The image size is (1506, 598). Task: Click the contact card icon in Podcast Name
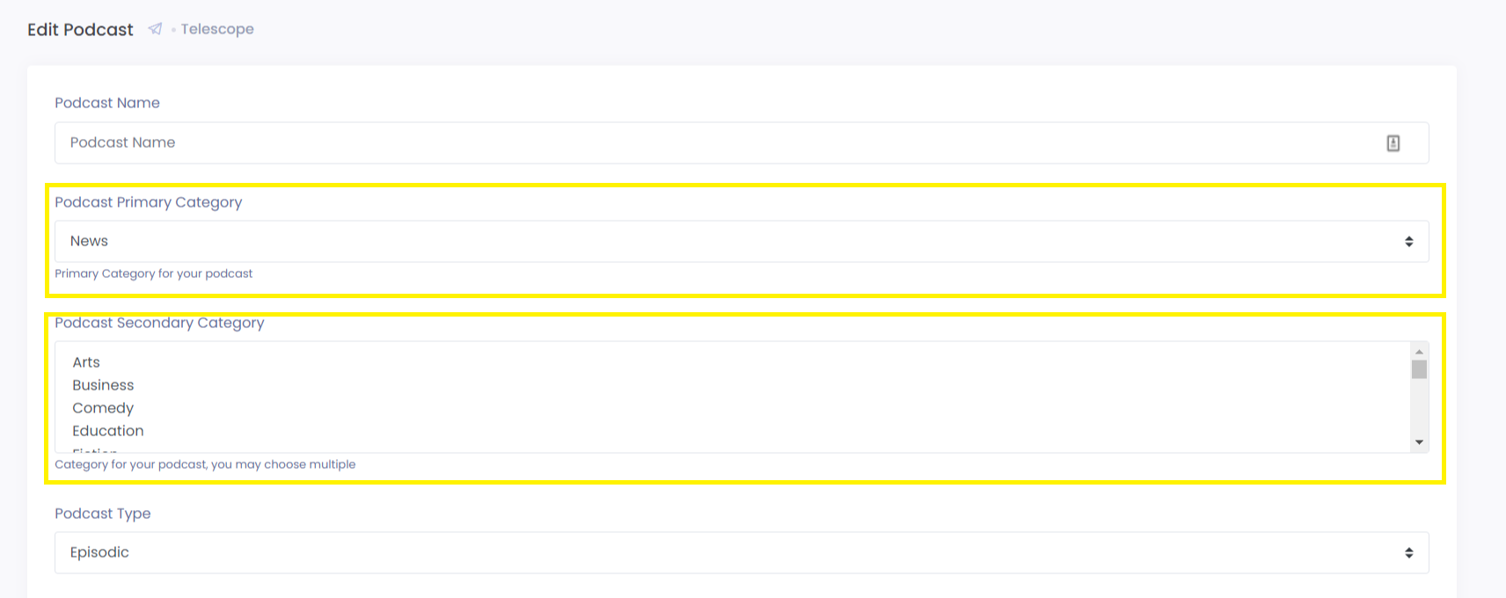[x=1393, y=143]
